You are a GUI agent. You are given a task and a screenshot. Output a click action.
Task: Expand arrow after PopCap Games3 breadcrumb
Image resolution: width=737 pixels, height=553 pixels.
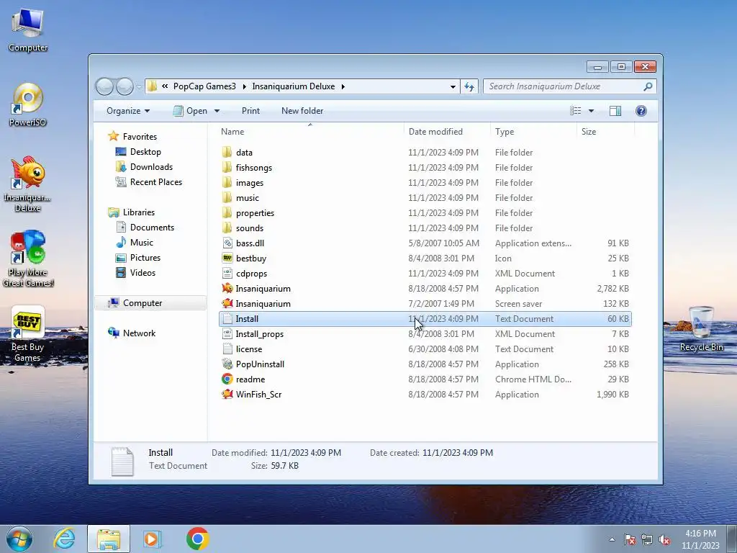click(245, 86)
